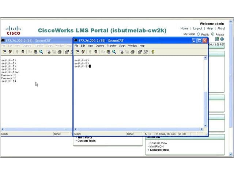Screen dimensions: 234x175
Task: Open Transfer menu in SecureCRT (36) window
Action: click(x=39, y=46)
